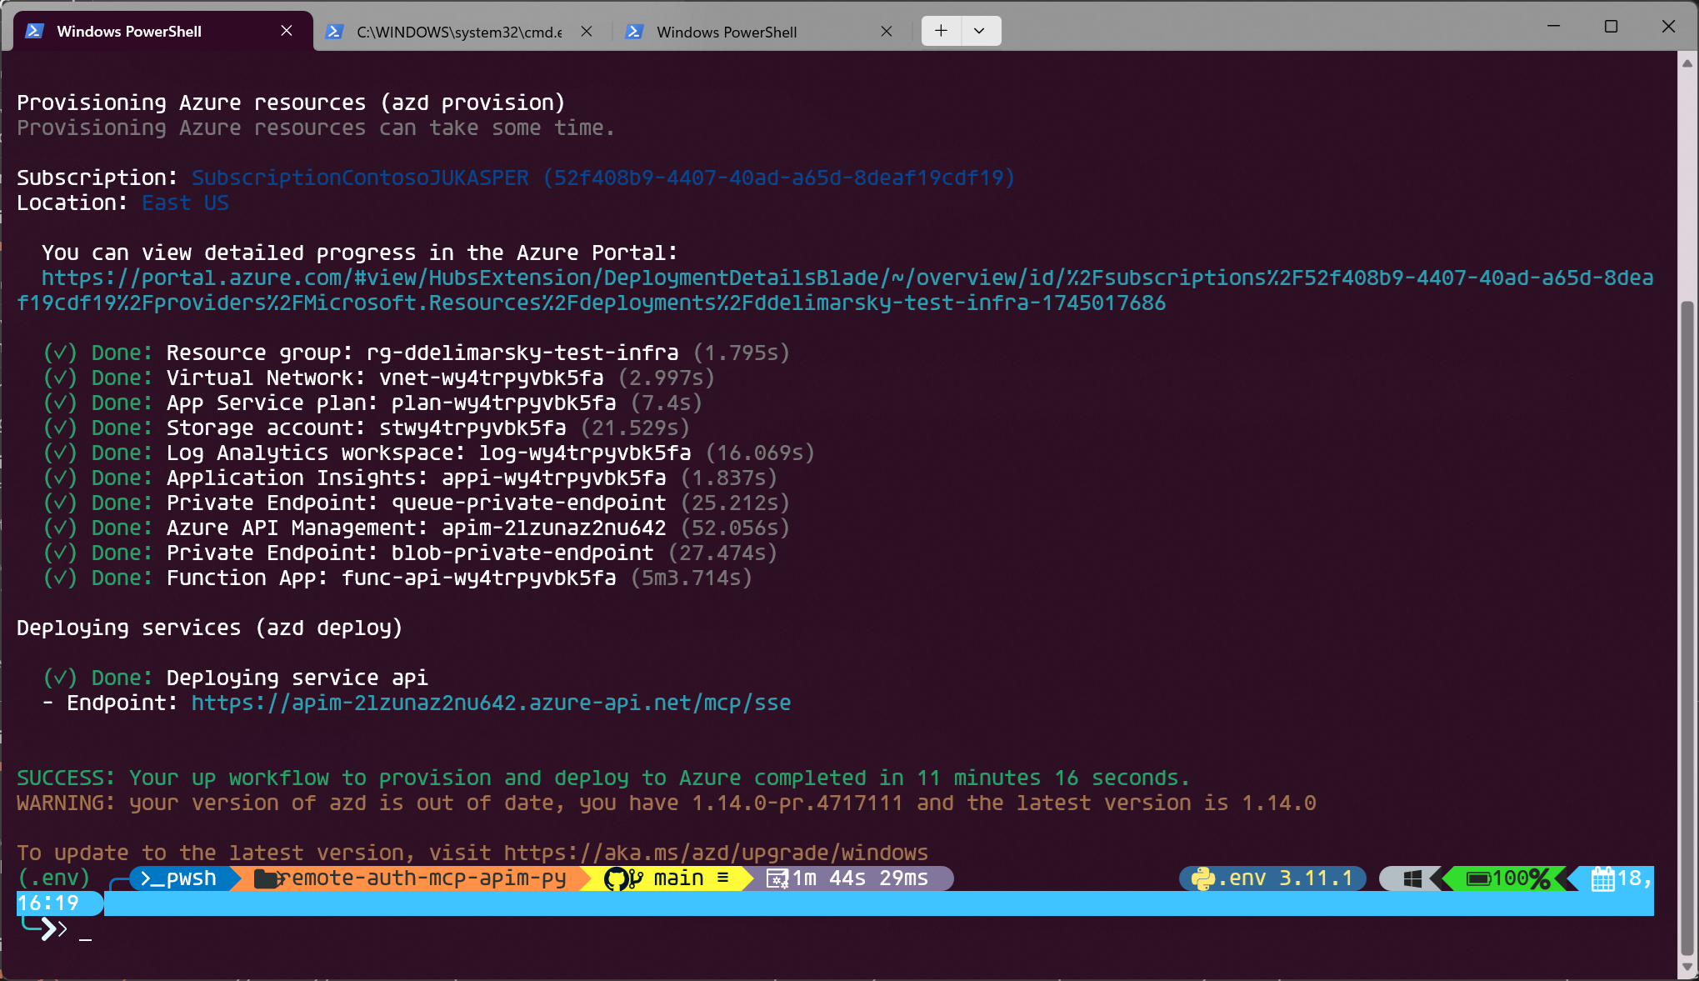Click the cmd.exe icon on the second tab
Image resolution: width=1699 pixels, height=981 pixels.
335,31
